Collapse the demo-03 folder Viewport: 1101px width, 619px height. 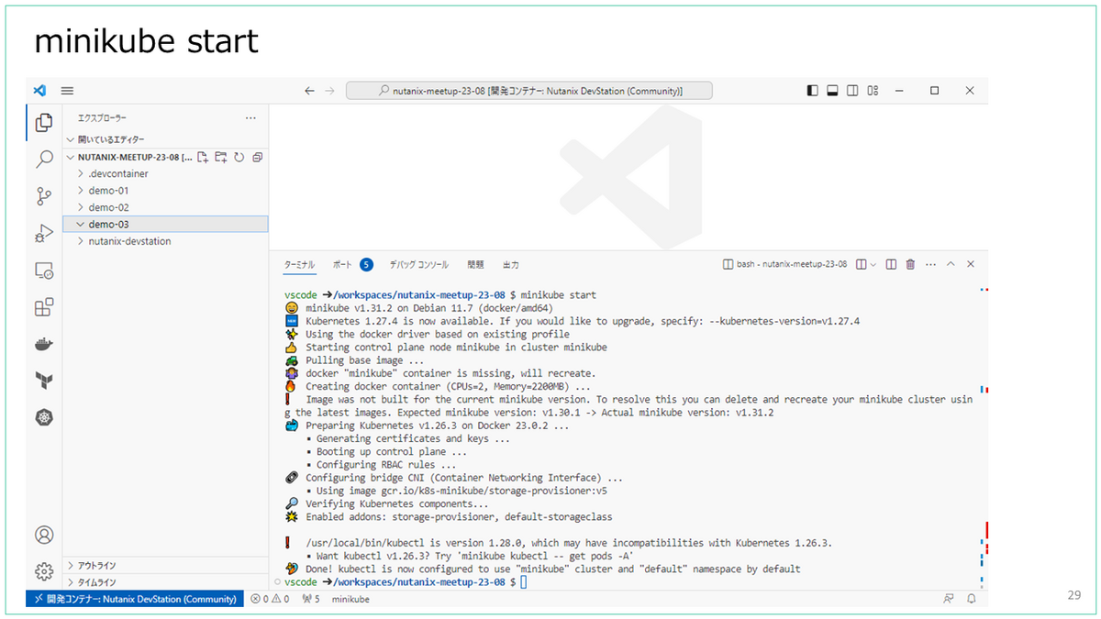pyautogui.click(x=166, y=224)
